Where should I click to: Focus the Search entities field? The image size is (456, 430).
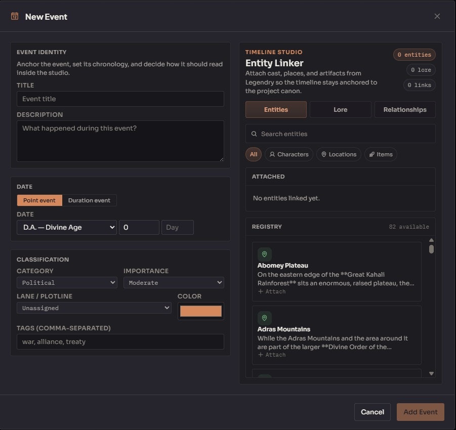(340, 134)
